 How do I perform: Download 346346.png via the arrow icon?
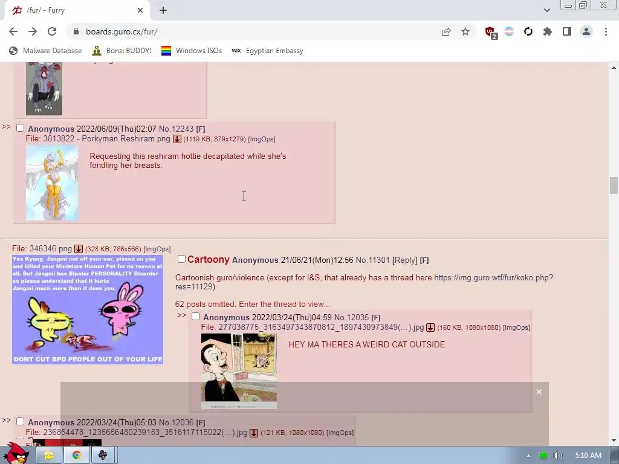(x=79, y=249)
